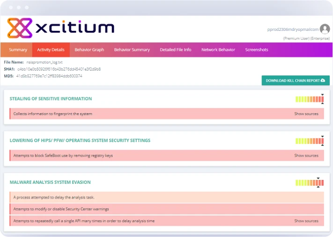This screenshot has width=333, height=237.
Task: Download the kill chain report
Action: point(296,80)
